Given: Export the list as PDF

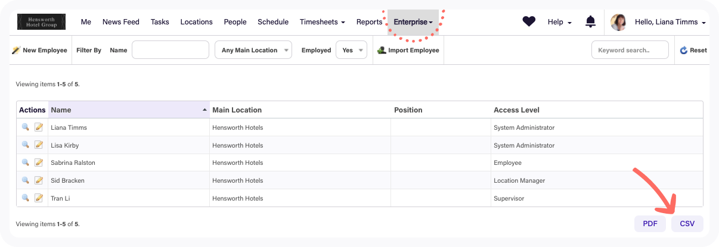Looking at the screenshot, I should [650, 224].
